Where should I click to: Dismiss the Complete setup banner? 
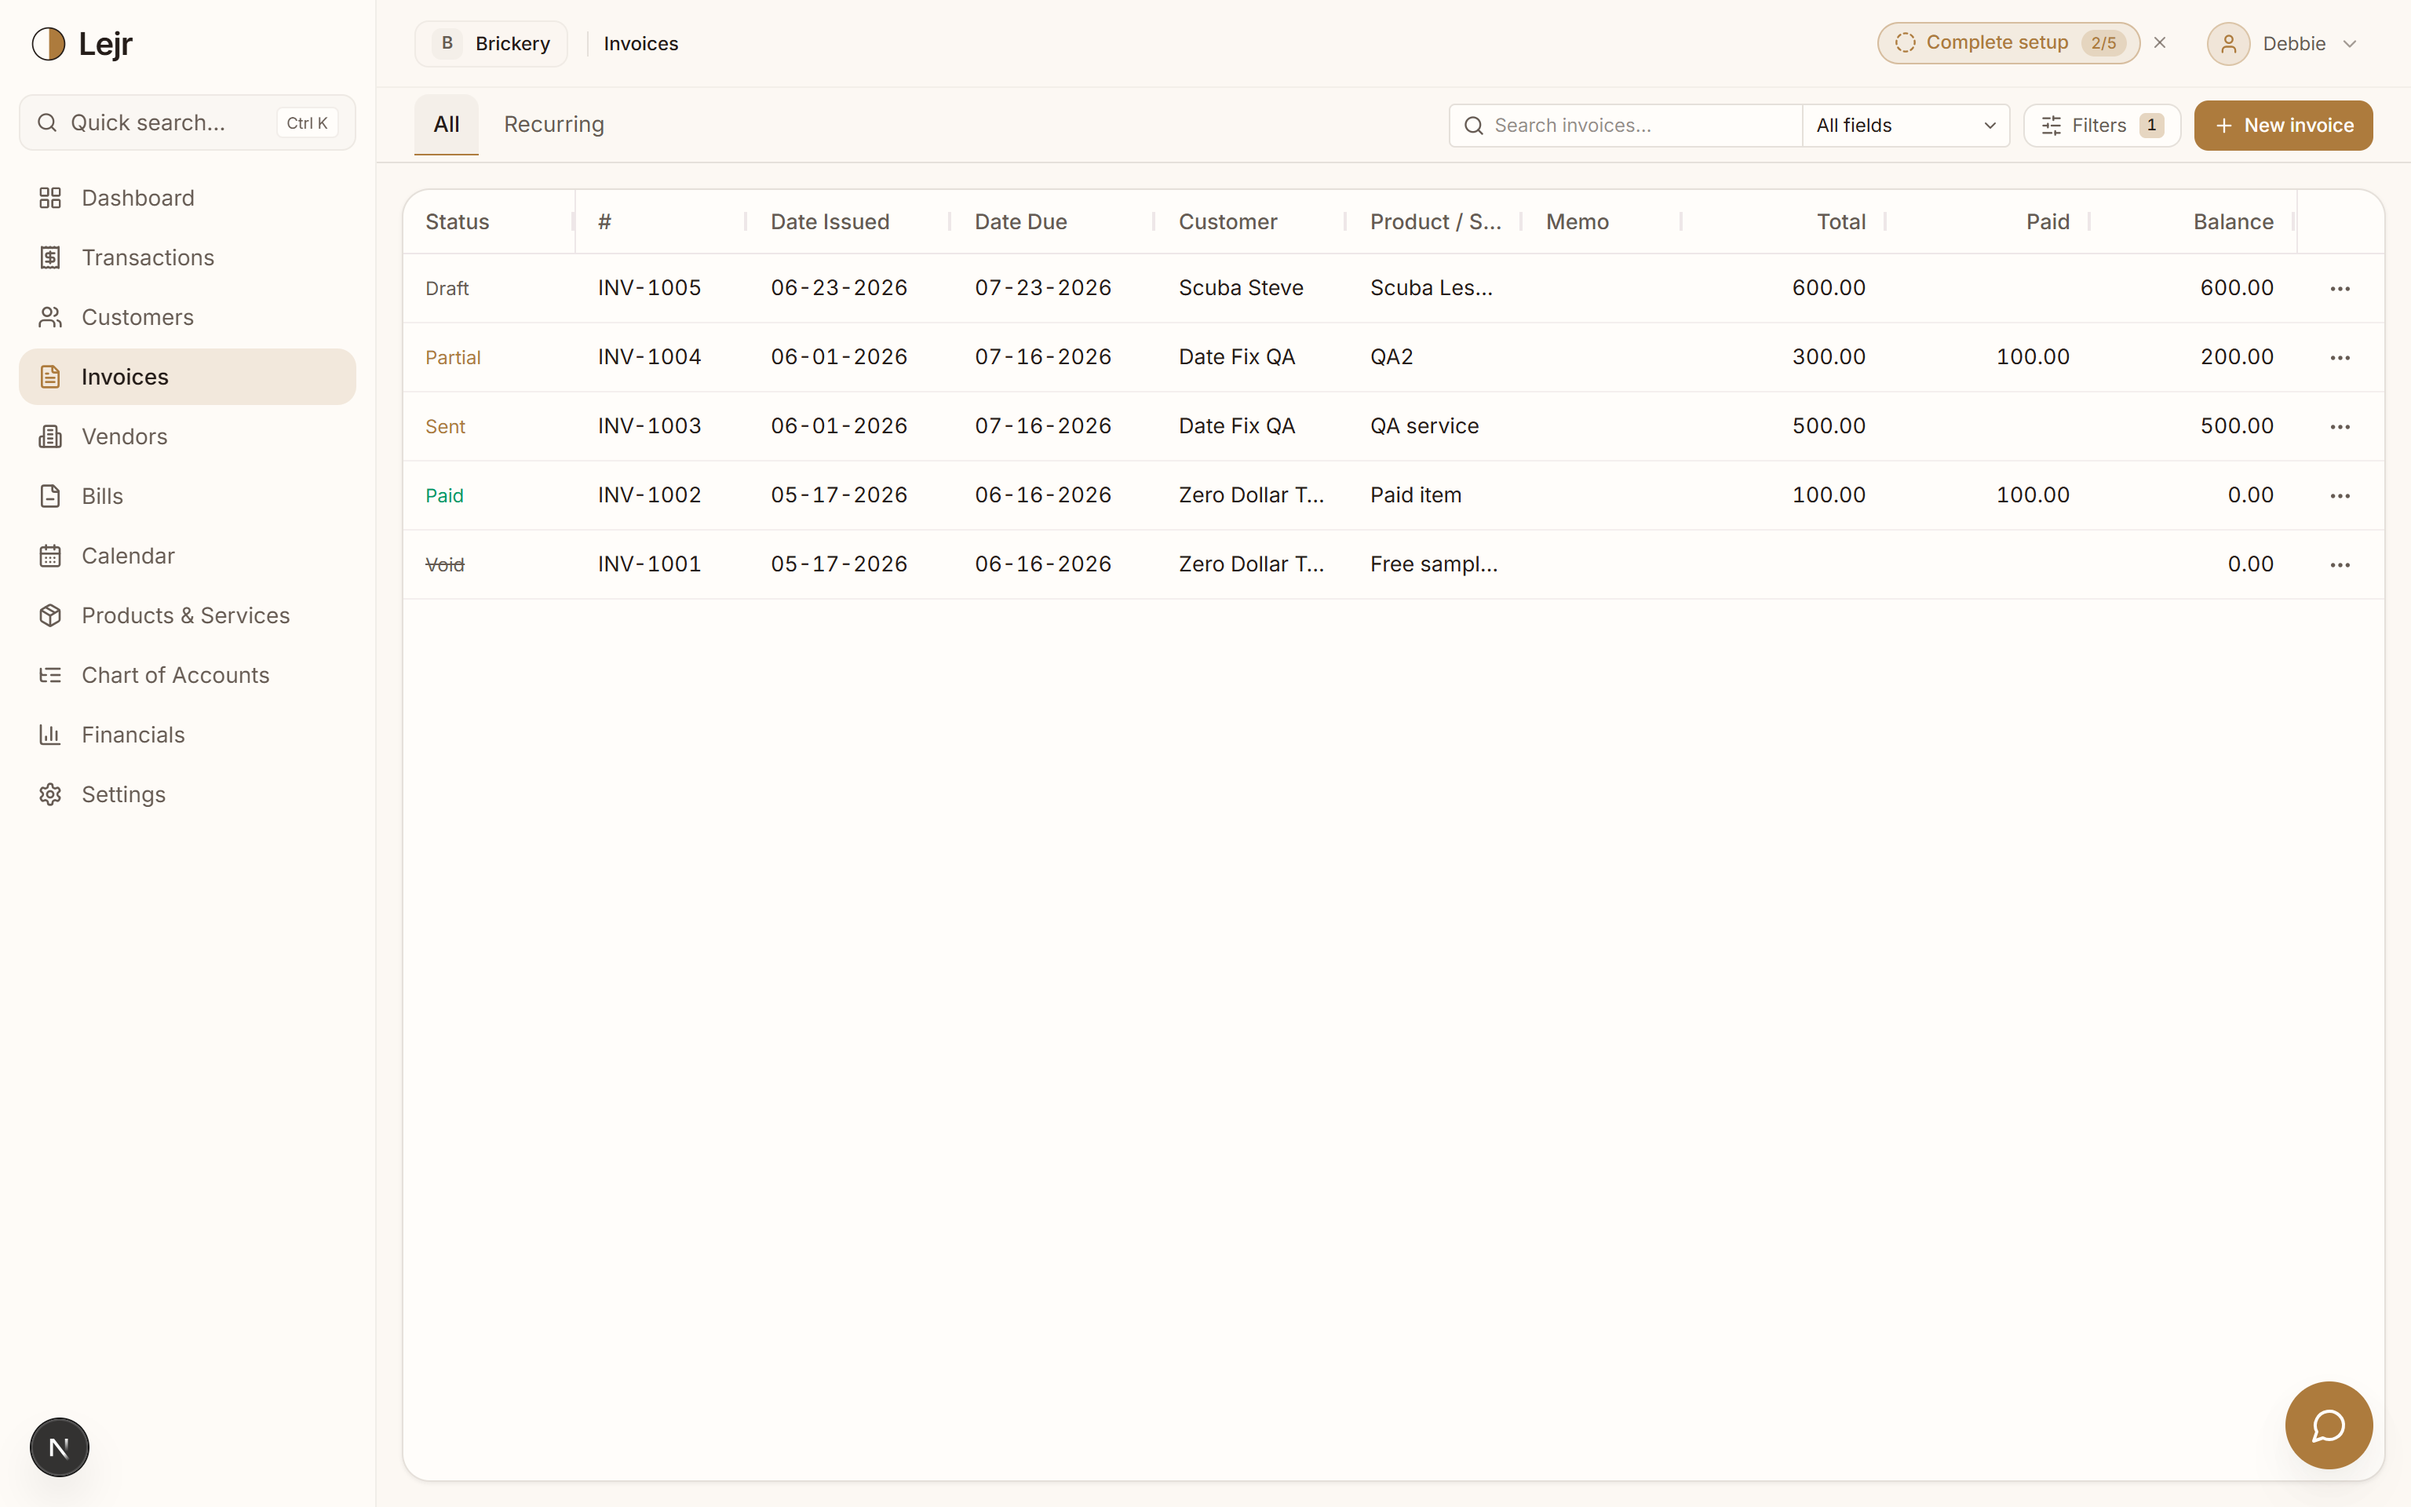point(2160,43)
